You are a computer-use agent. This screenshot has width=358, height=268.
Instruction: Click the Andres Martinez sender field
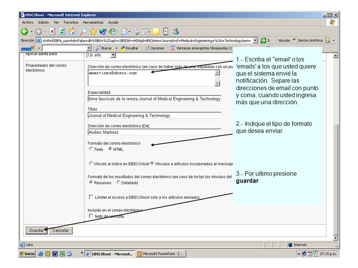154,132
